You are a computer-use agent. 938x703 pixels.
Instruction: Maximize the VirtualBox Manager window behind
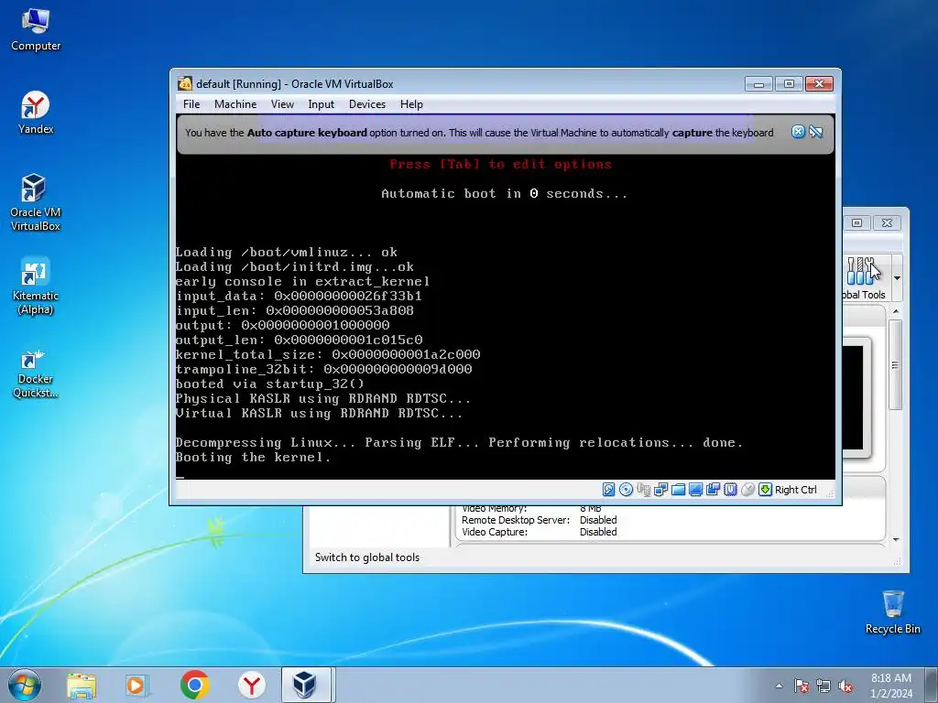point(857,223)
